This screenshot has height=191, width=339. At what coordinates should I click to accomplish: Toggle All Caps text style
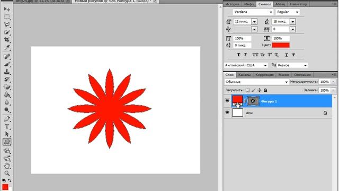(x=255, y=55)
